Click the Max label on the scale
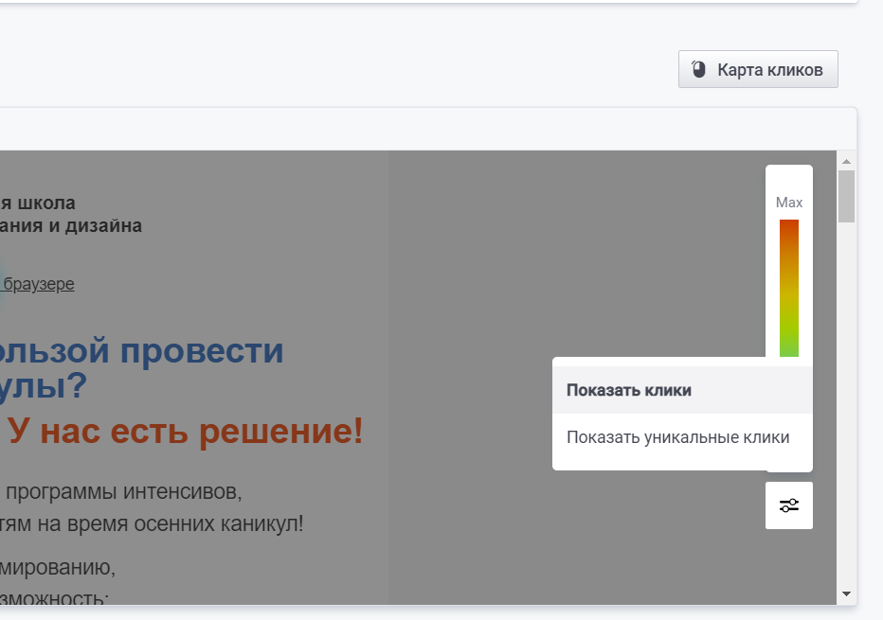 [x=789, y=203]
